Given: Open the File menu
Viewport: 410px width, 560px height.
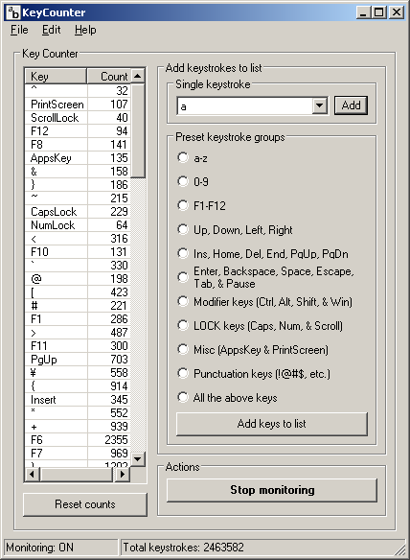Looking at the screenshot, I should click(x=19, y=30).
